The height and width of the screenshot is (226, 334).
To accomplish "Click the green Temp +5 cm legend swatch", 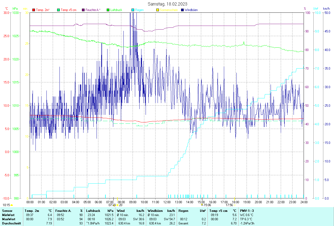I will coord(58,10).
